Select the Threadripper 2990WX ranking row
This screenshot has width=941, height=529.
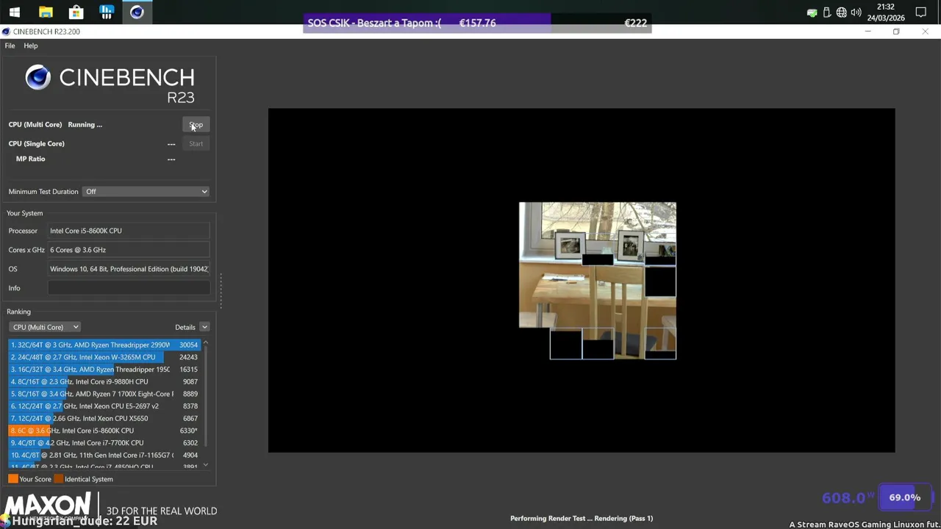(104, 345)
